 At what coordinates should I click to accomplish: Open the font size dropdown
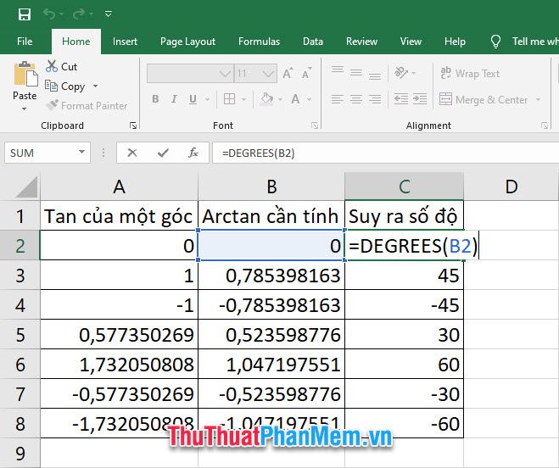(268, 74)
